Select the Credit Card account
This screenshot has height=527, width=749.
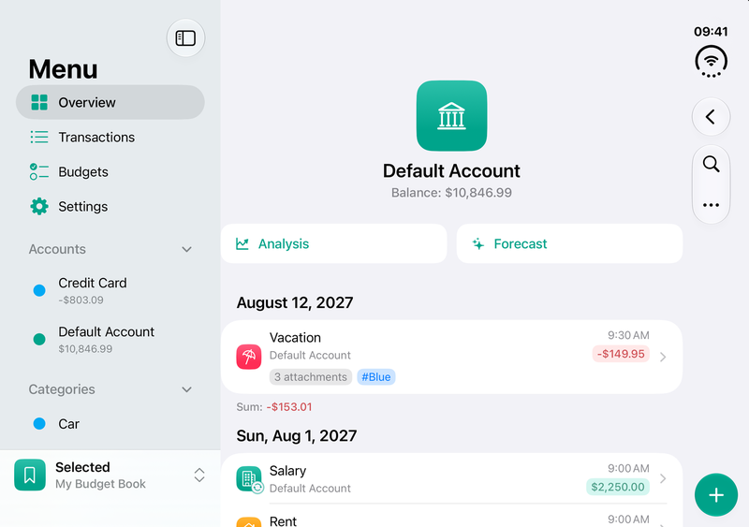tap(110, 290)
